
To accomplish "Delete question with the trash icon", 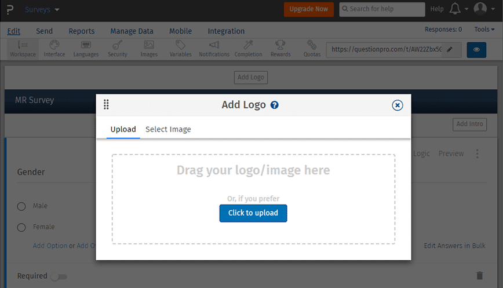I will click(x=480, y=275).
